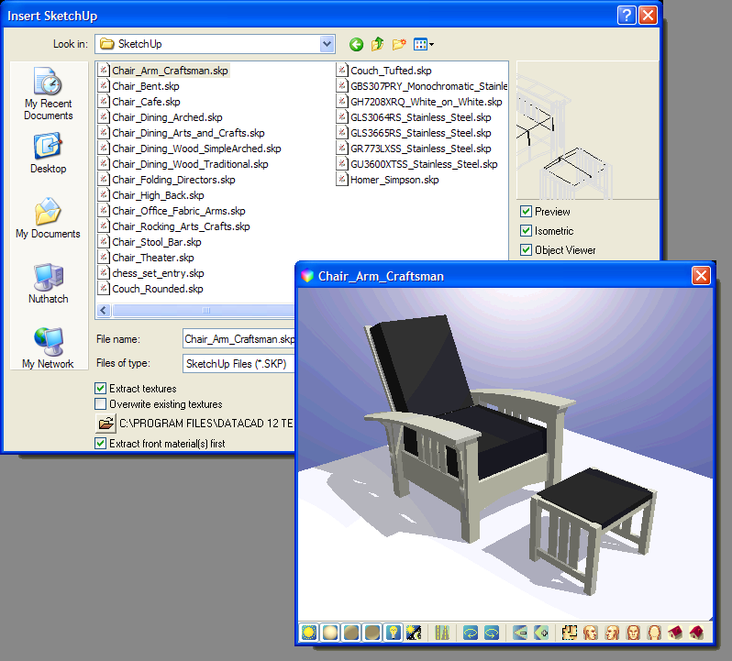Click the second rotate arrow icon
Viewport: 732px width, 661px height.
tap(492, 633)
